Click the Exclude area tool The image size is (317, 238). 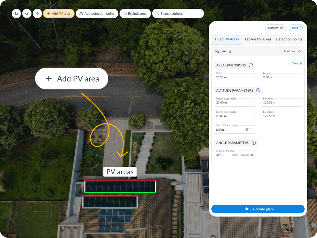[135, 14]
